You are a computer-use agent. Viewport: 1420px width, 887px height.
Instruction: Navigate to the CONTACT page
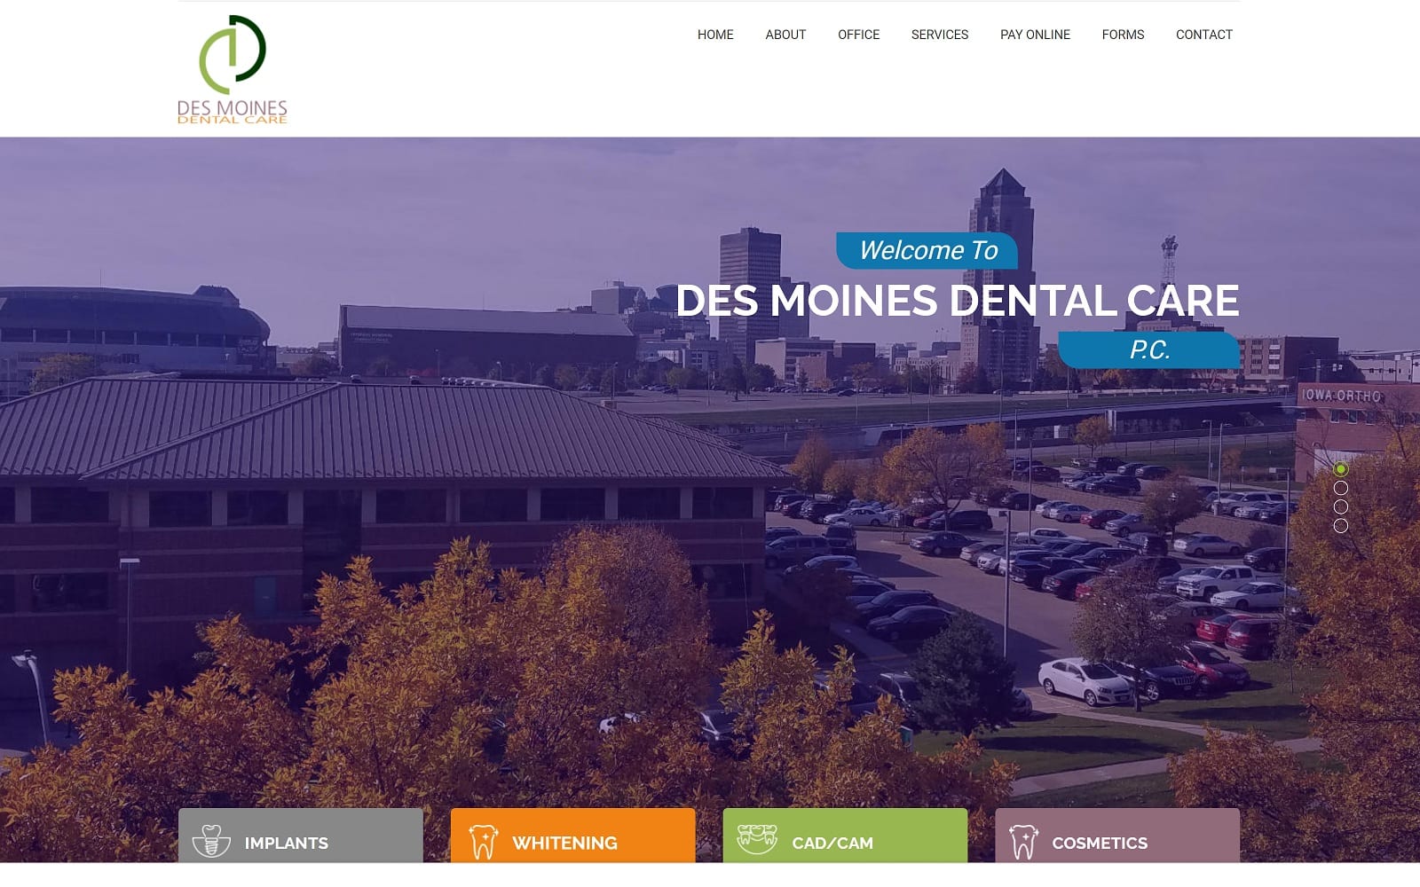click(1203, 35)
